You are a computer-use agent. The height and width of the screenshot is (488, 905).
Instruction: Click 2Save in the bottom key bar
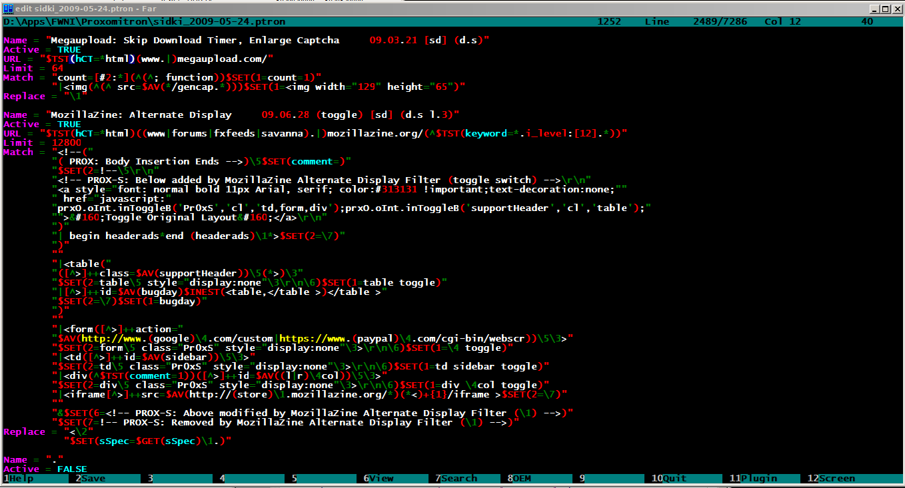93,478
